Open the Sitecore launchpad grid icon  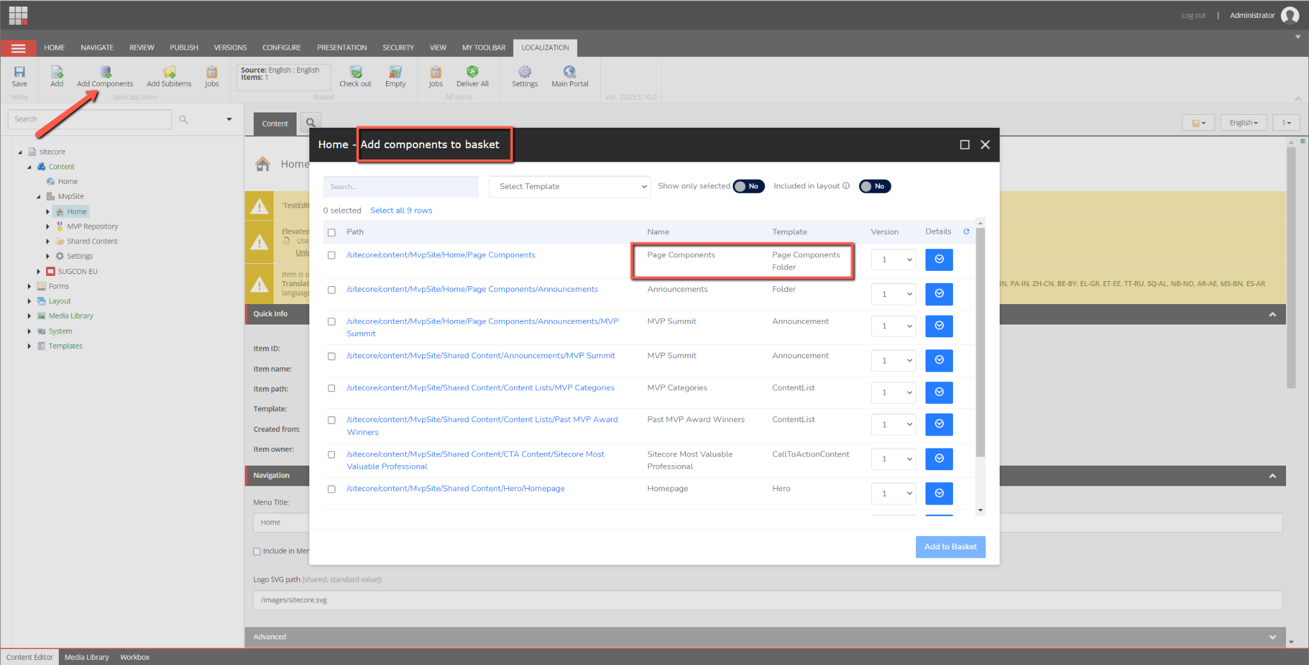click(18, 15)
